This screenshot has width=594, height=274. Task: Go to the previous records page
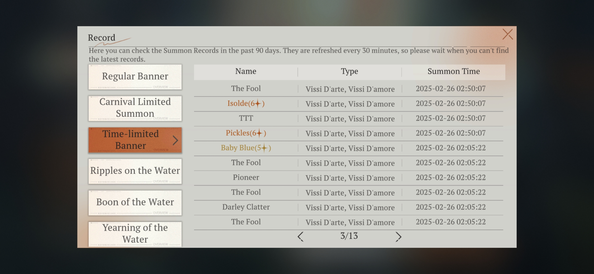pyautogui.click(x=300, y=236)
